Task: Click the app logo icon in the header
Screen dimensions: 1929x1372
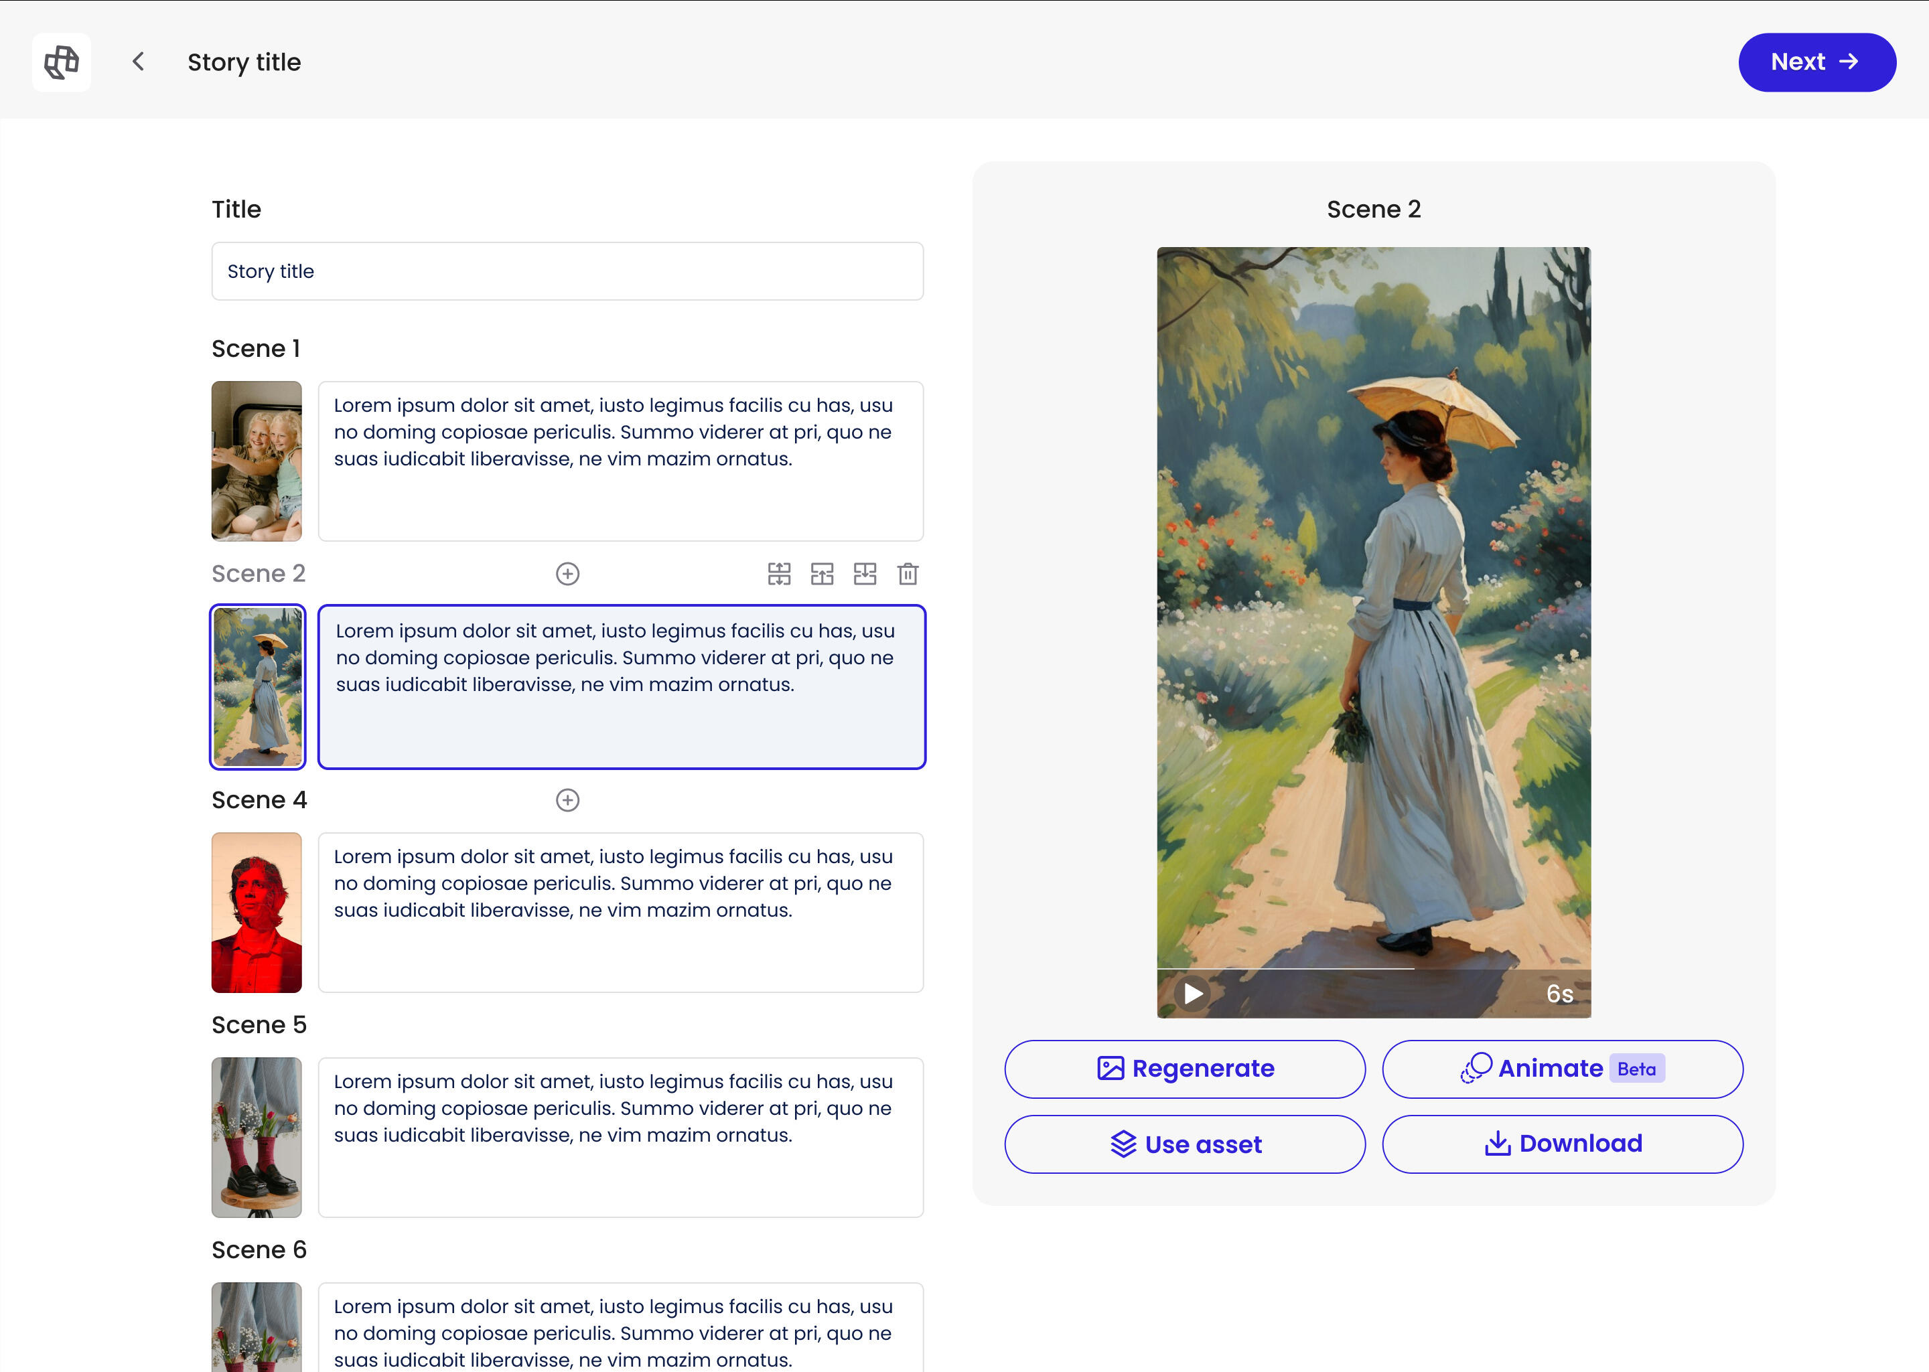Action: [62, 62]
